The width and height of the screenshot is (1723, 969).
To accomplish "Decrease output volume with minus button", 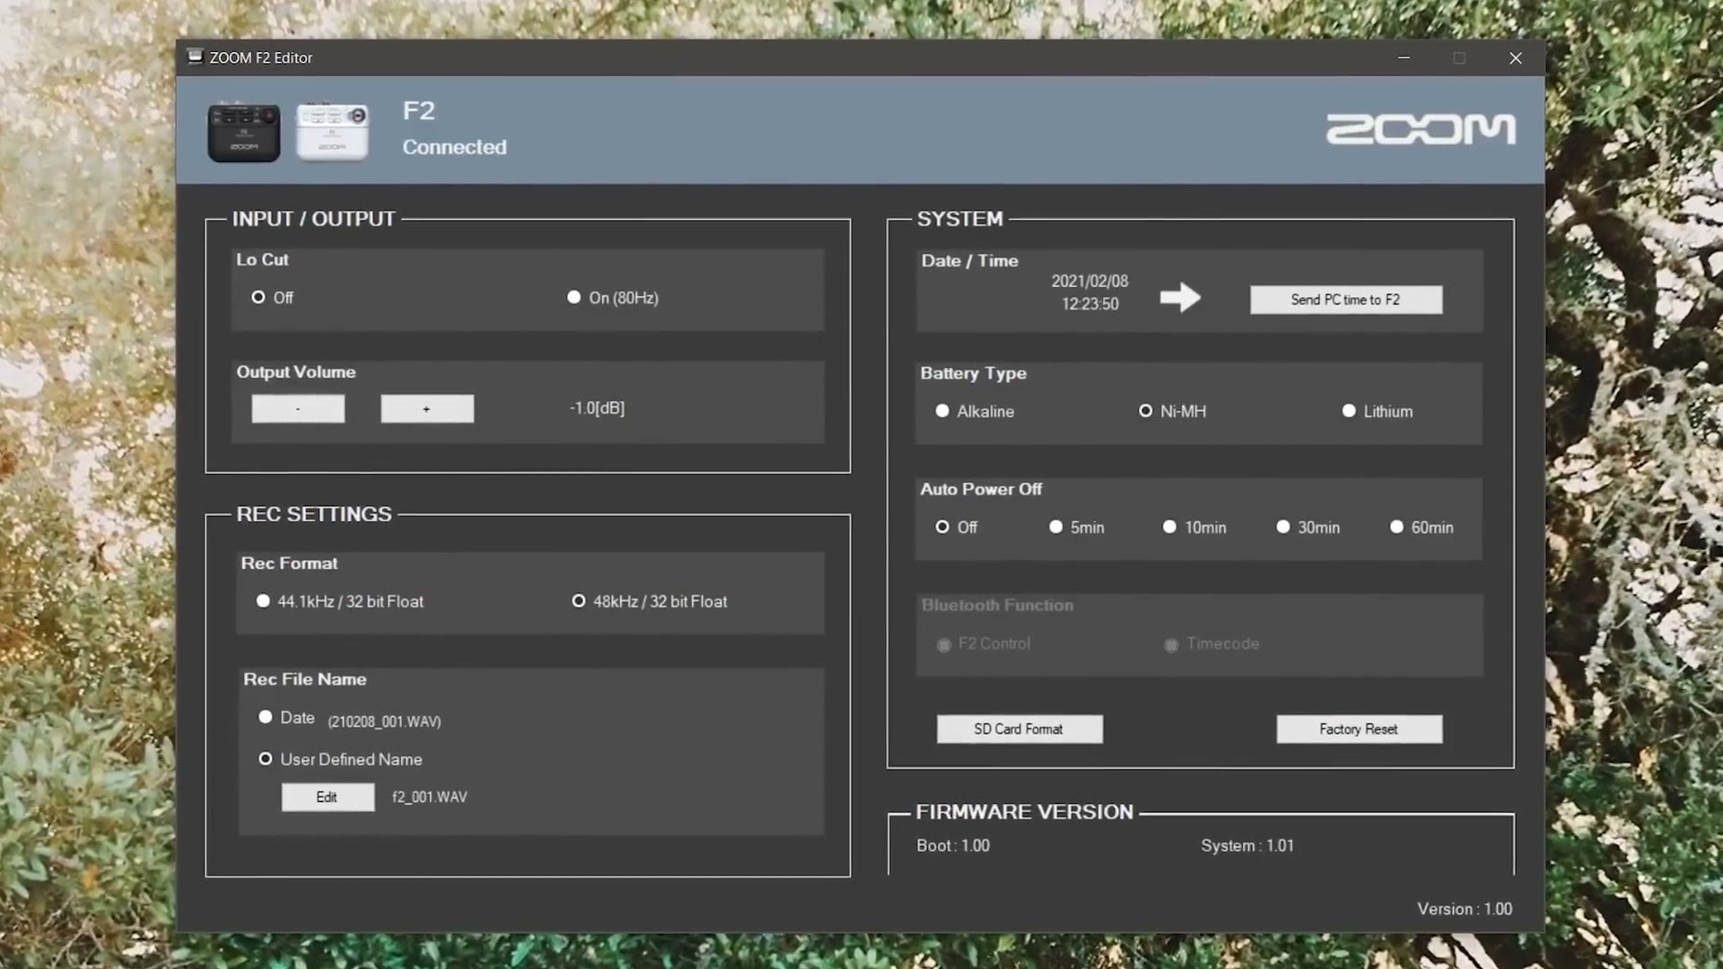I will [x=298, y=408].
